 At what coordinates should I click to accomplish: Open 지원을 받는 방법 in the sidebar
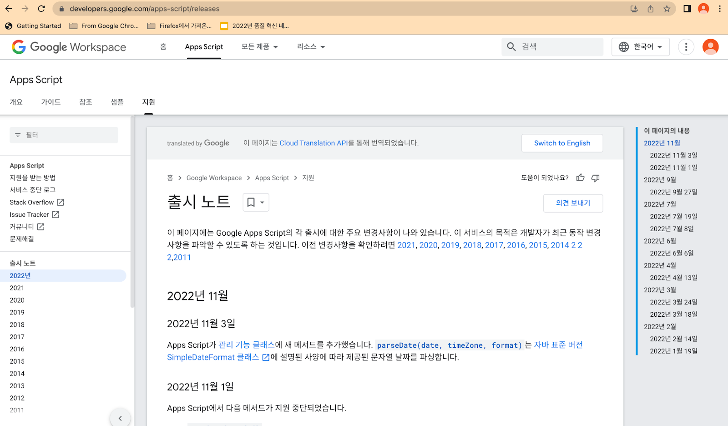(x=32, y=177)
